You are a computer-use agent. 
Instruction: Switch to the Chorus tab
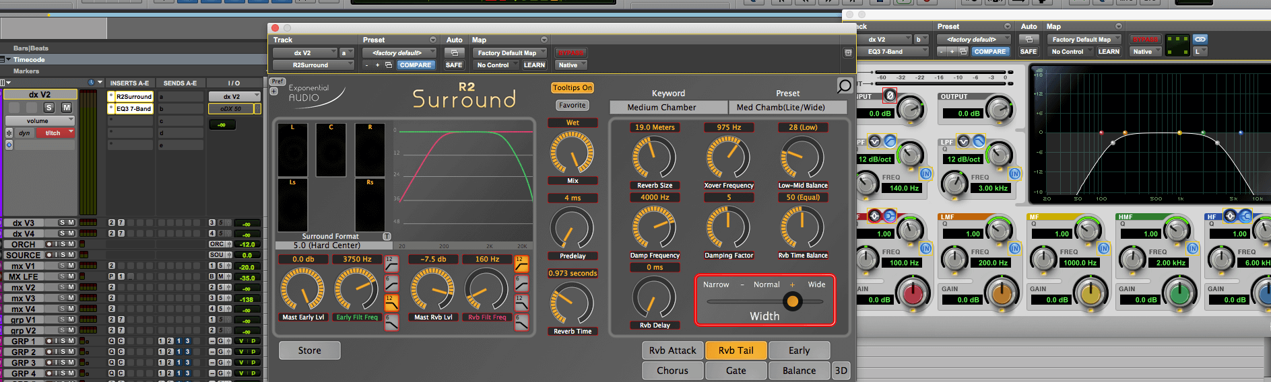[x=673, y=371]
